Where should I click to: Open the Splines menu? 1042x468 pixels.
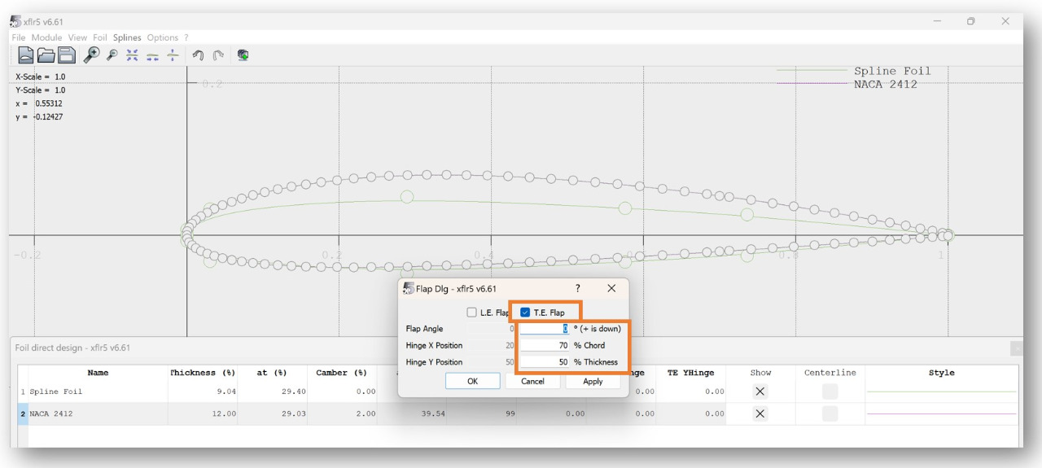click(127, 37)
